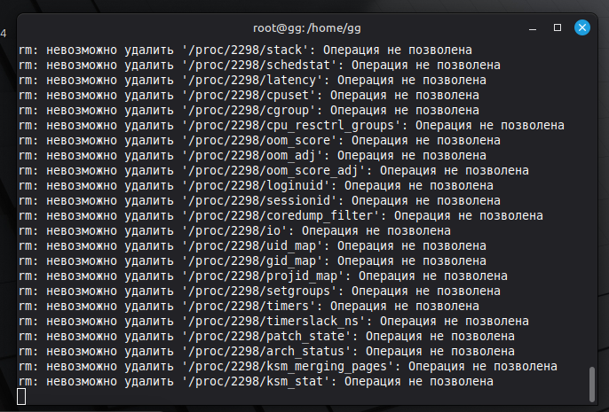The height and width of the screenshot is (412, 609).
Task: Close the root@gg terminal window
Action: [581, 27]
